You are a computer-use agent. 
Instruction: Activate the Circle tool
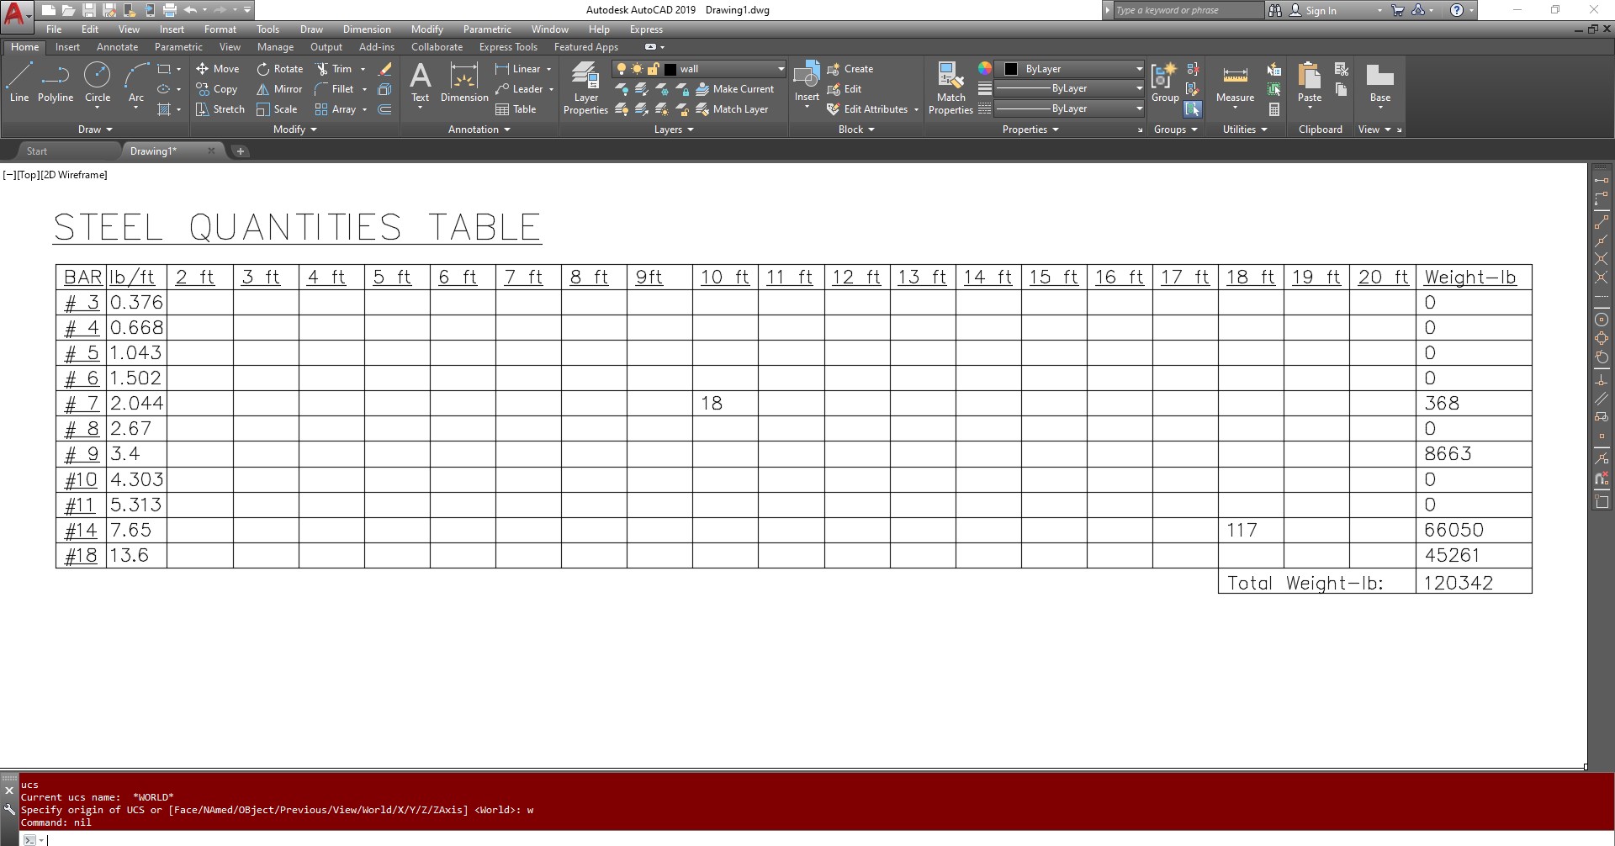98,82
